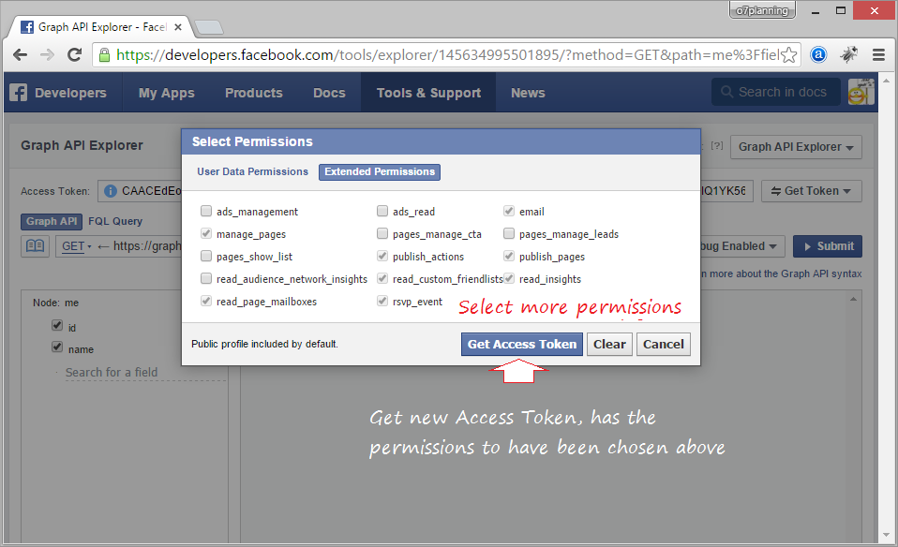
Task: Open a new browser tab
Action: (208, 27)
